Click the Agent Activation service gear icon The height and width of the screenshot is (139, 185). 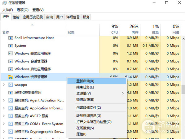11,100
